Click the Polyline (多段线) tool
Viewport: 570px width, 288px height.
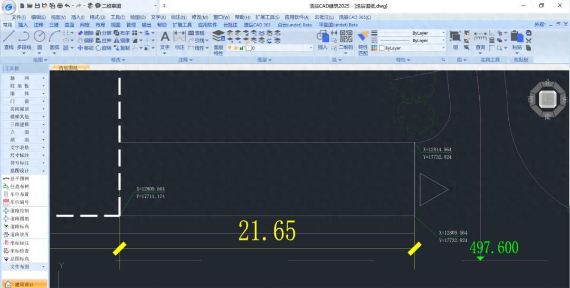coord(24,40)
